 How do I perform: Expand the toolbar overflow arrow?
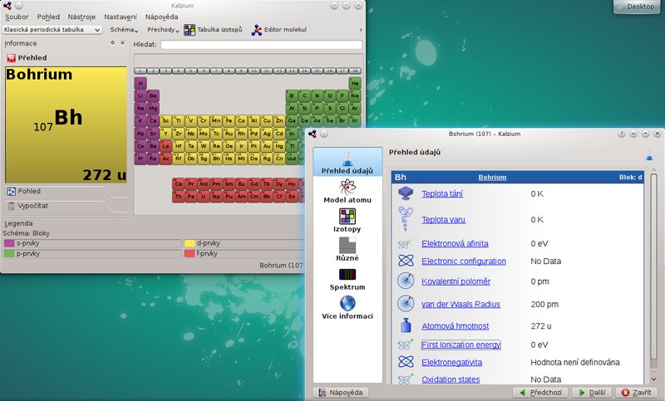tap(361, 30)
